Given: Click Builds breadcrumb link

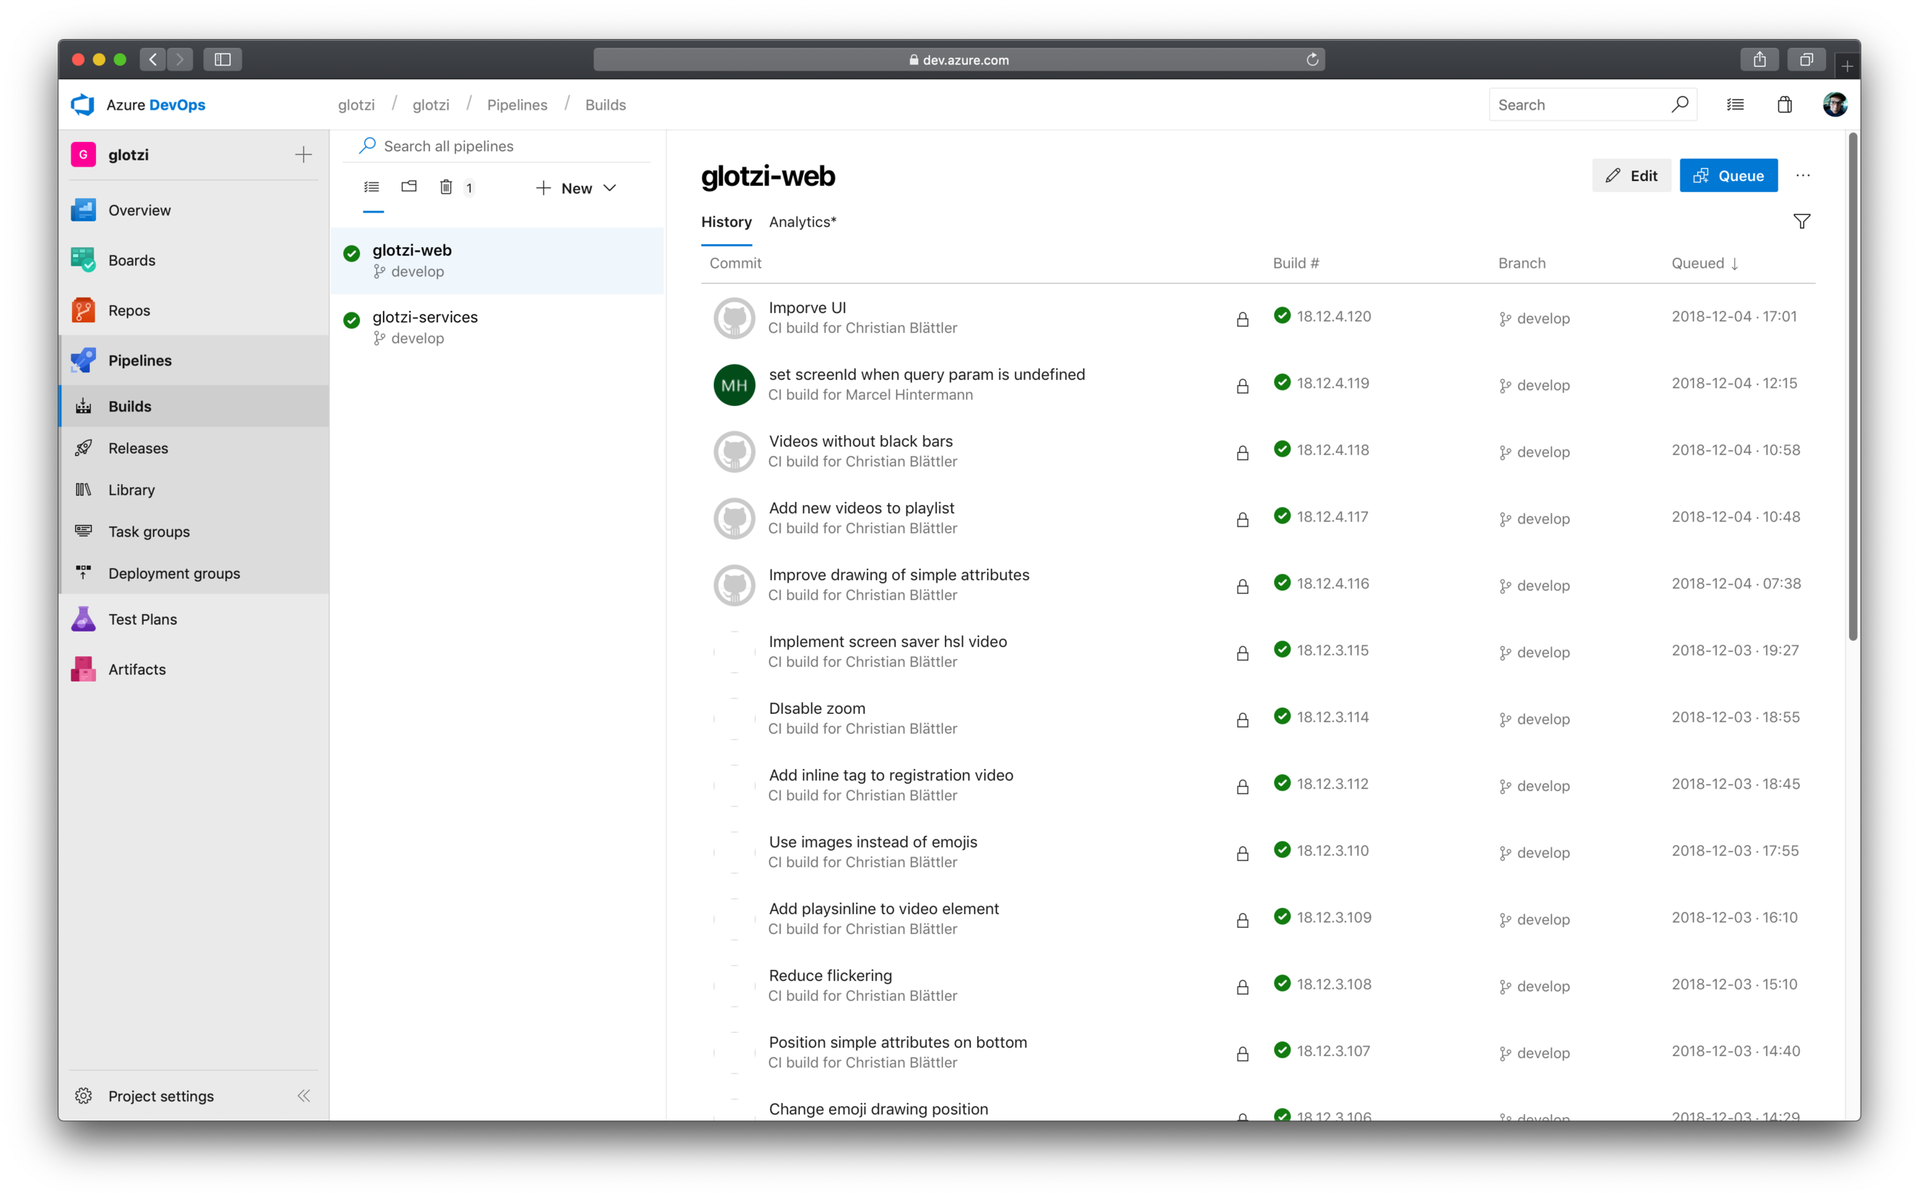Looking at the screenshot, I should coord(606,104).
